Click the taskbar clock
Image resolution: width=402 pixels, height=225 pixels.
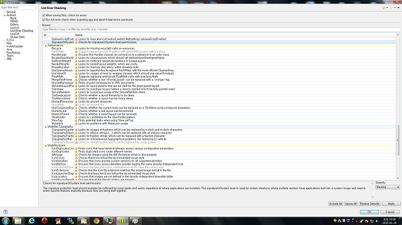390,221
